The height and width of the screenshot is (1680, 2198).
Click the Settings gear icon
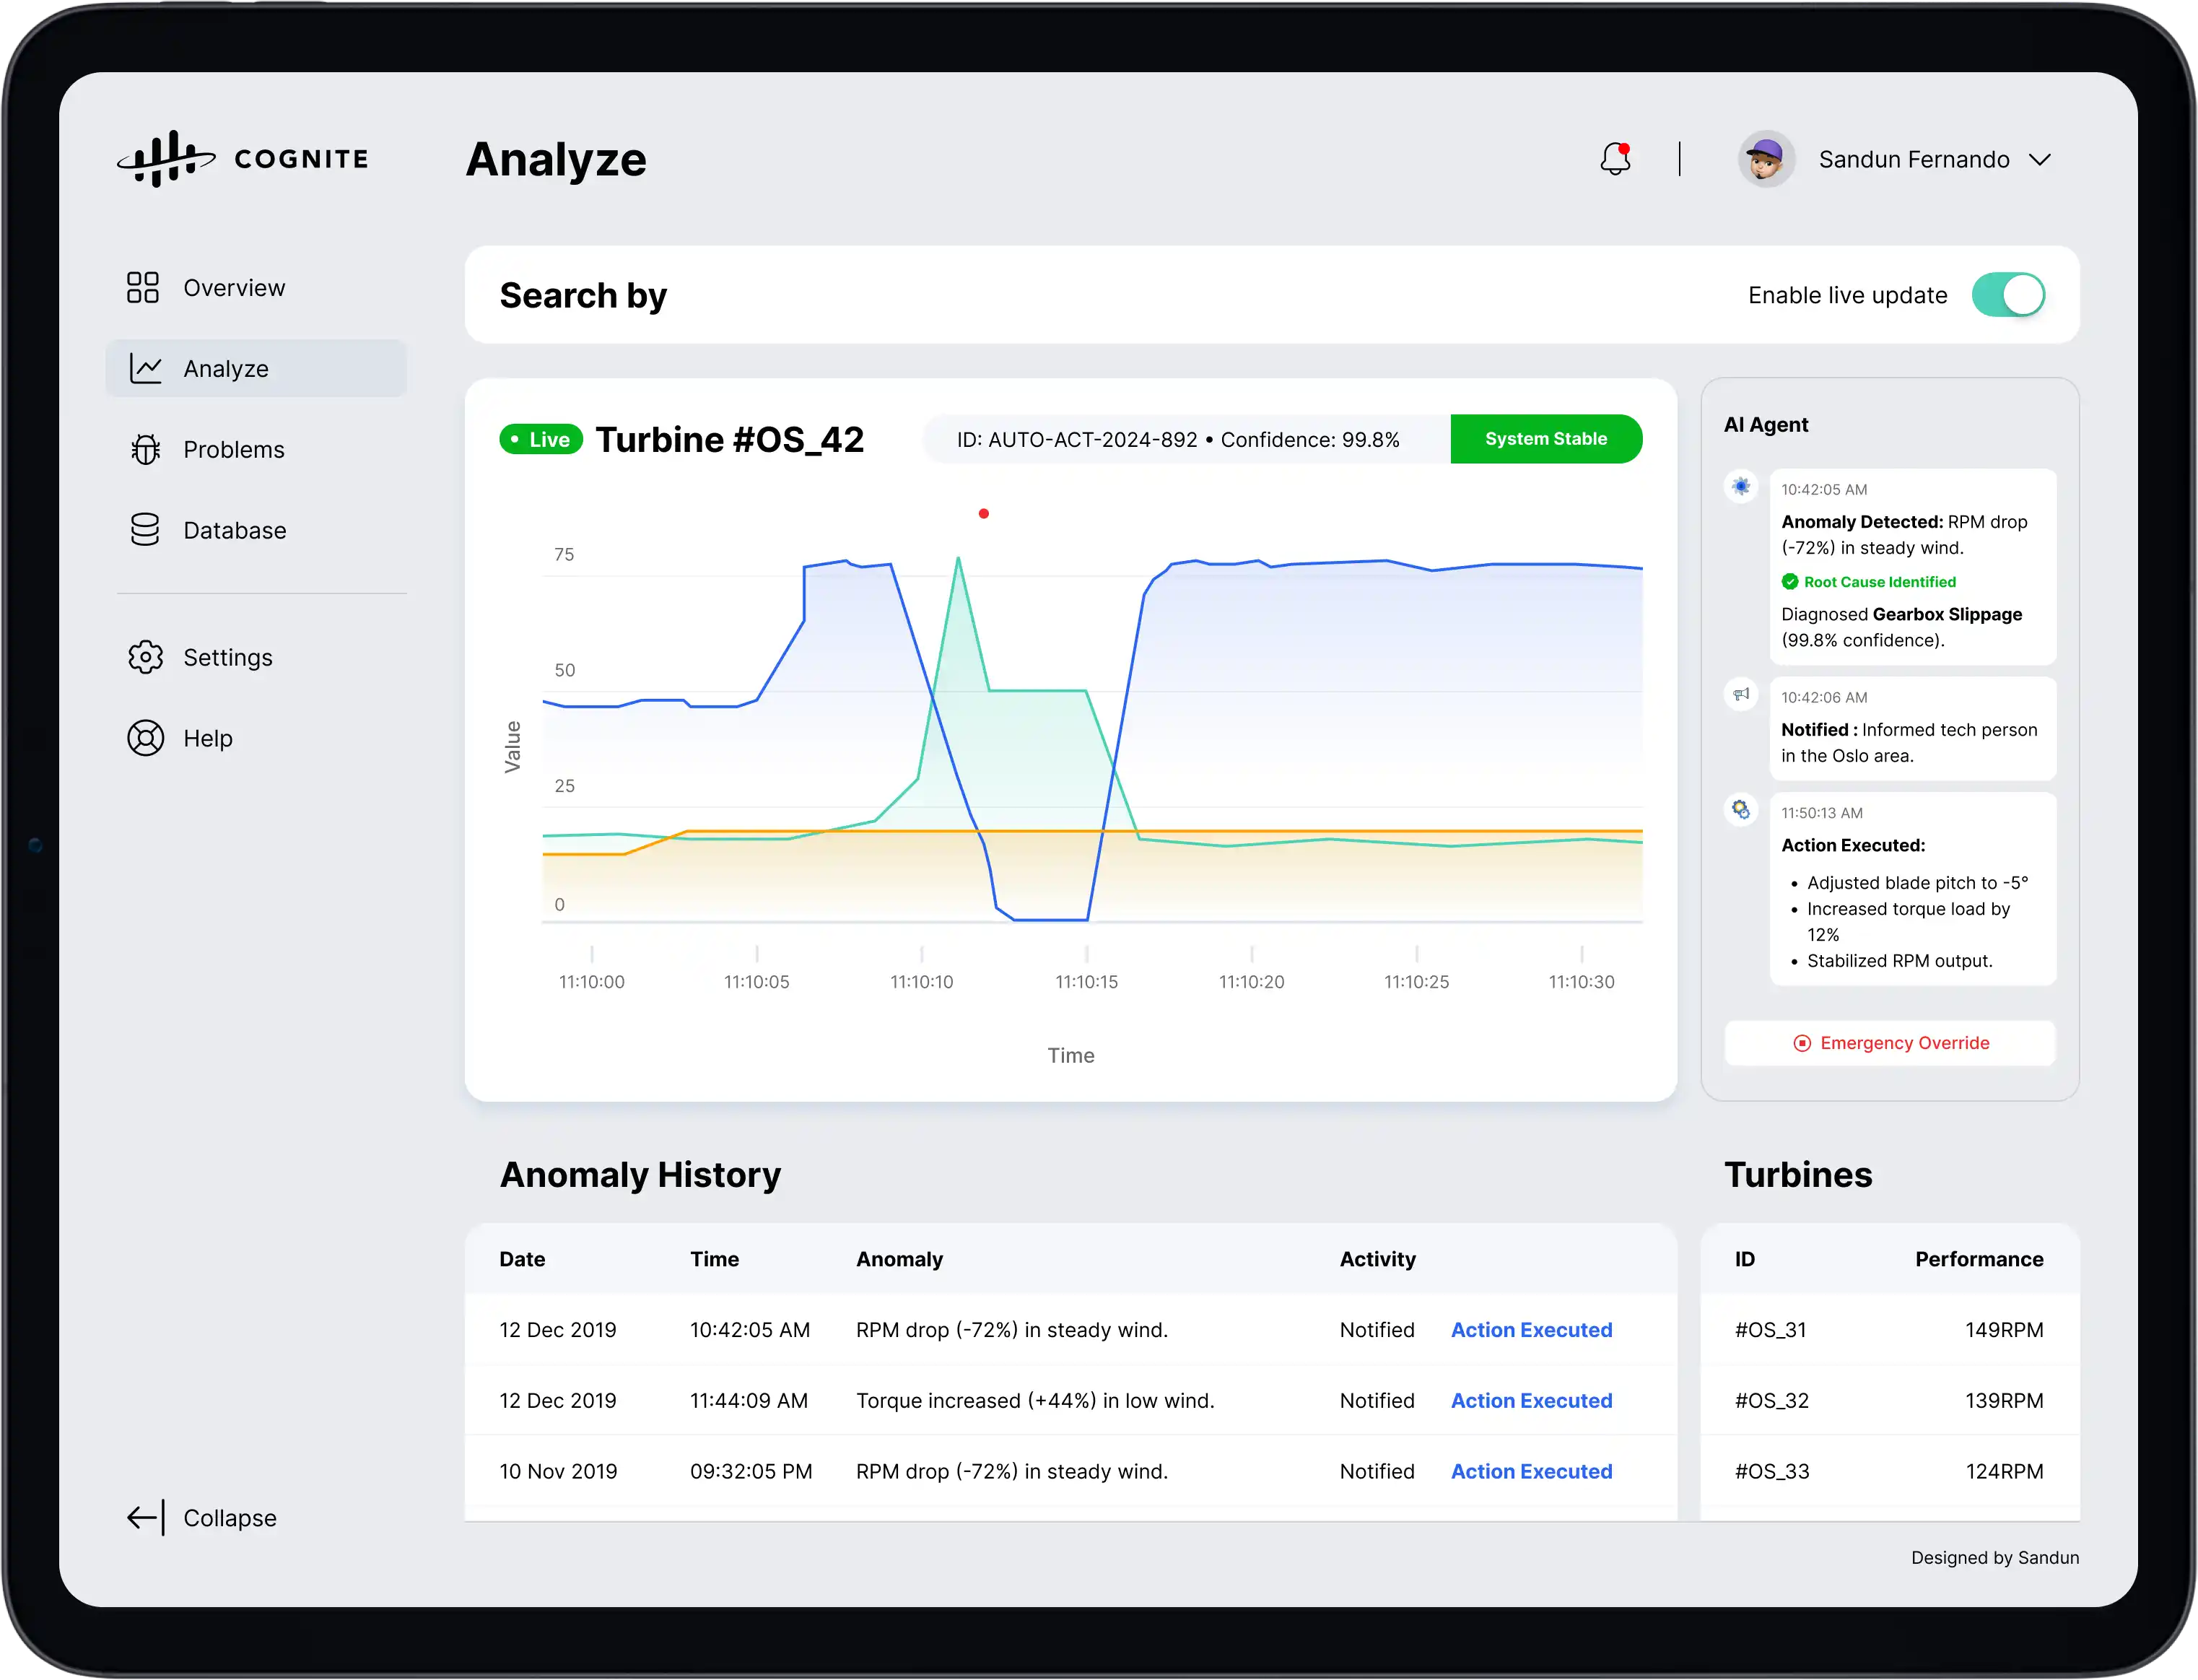(x=145, y=657)
